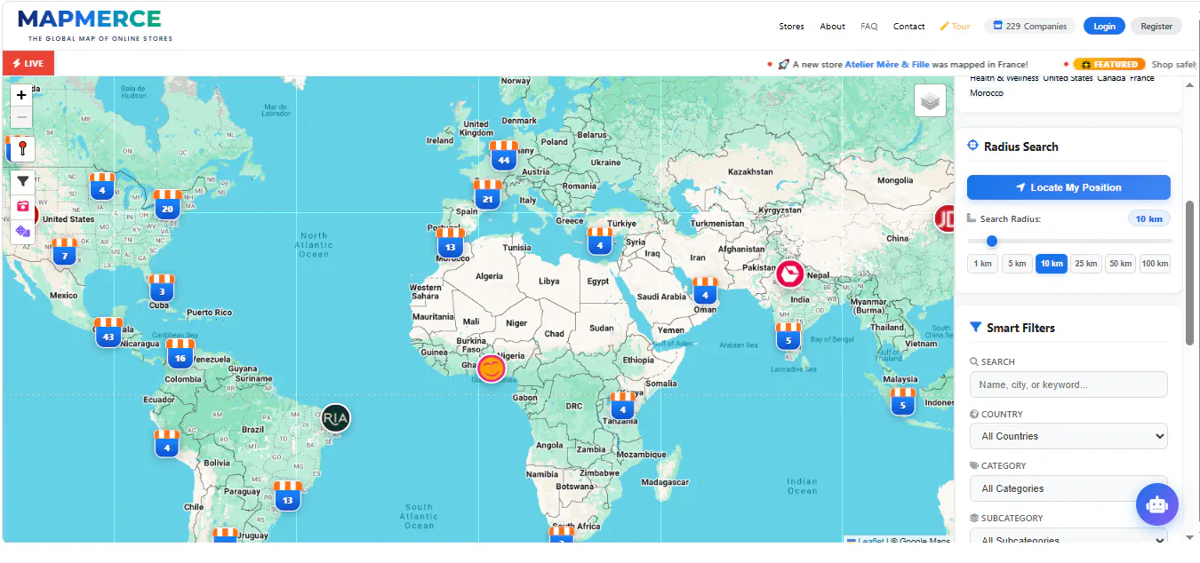Click the sidebar vertical scrollbar
Image resolution: width=1200 pixels, height=563 pixels.
(x=1190, y=274)
